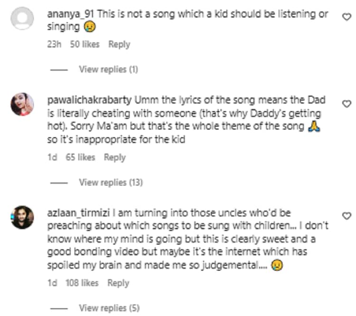Open the ananya_91 username link

pos(72,14)
